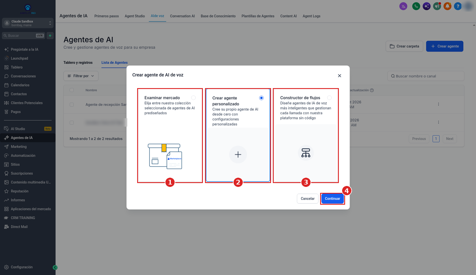Open the Tablero y registros tab
Image resolution: width=476 pixels, height=275 pixels.
(78, 63)
